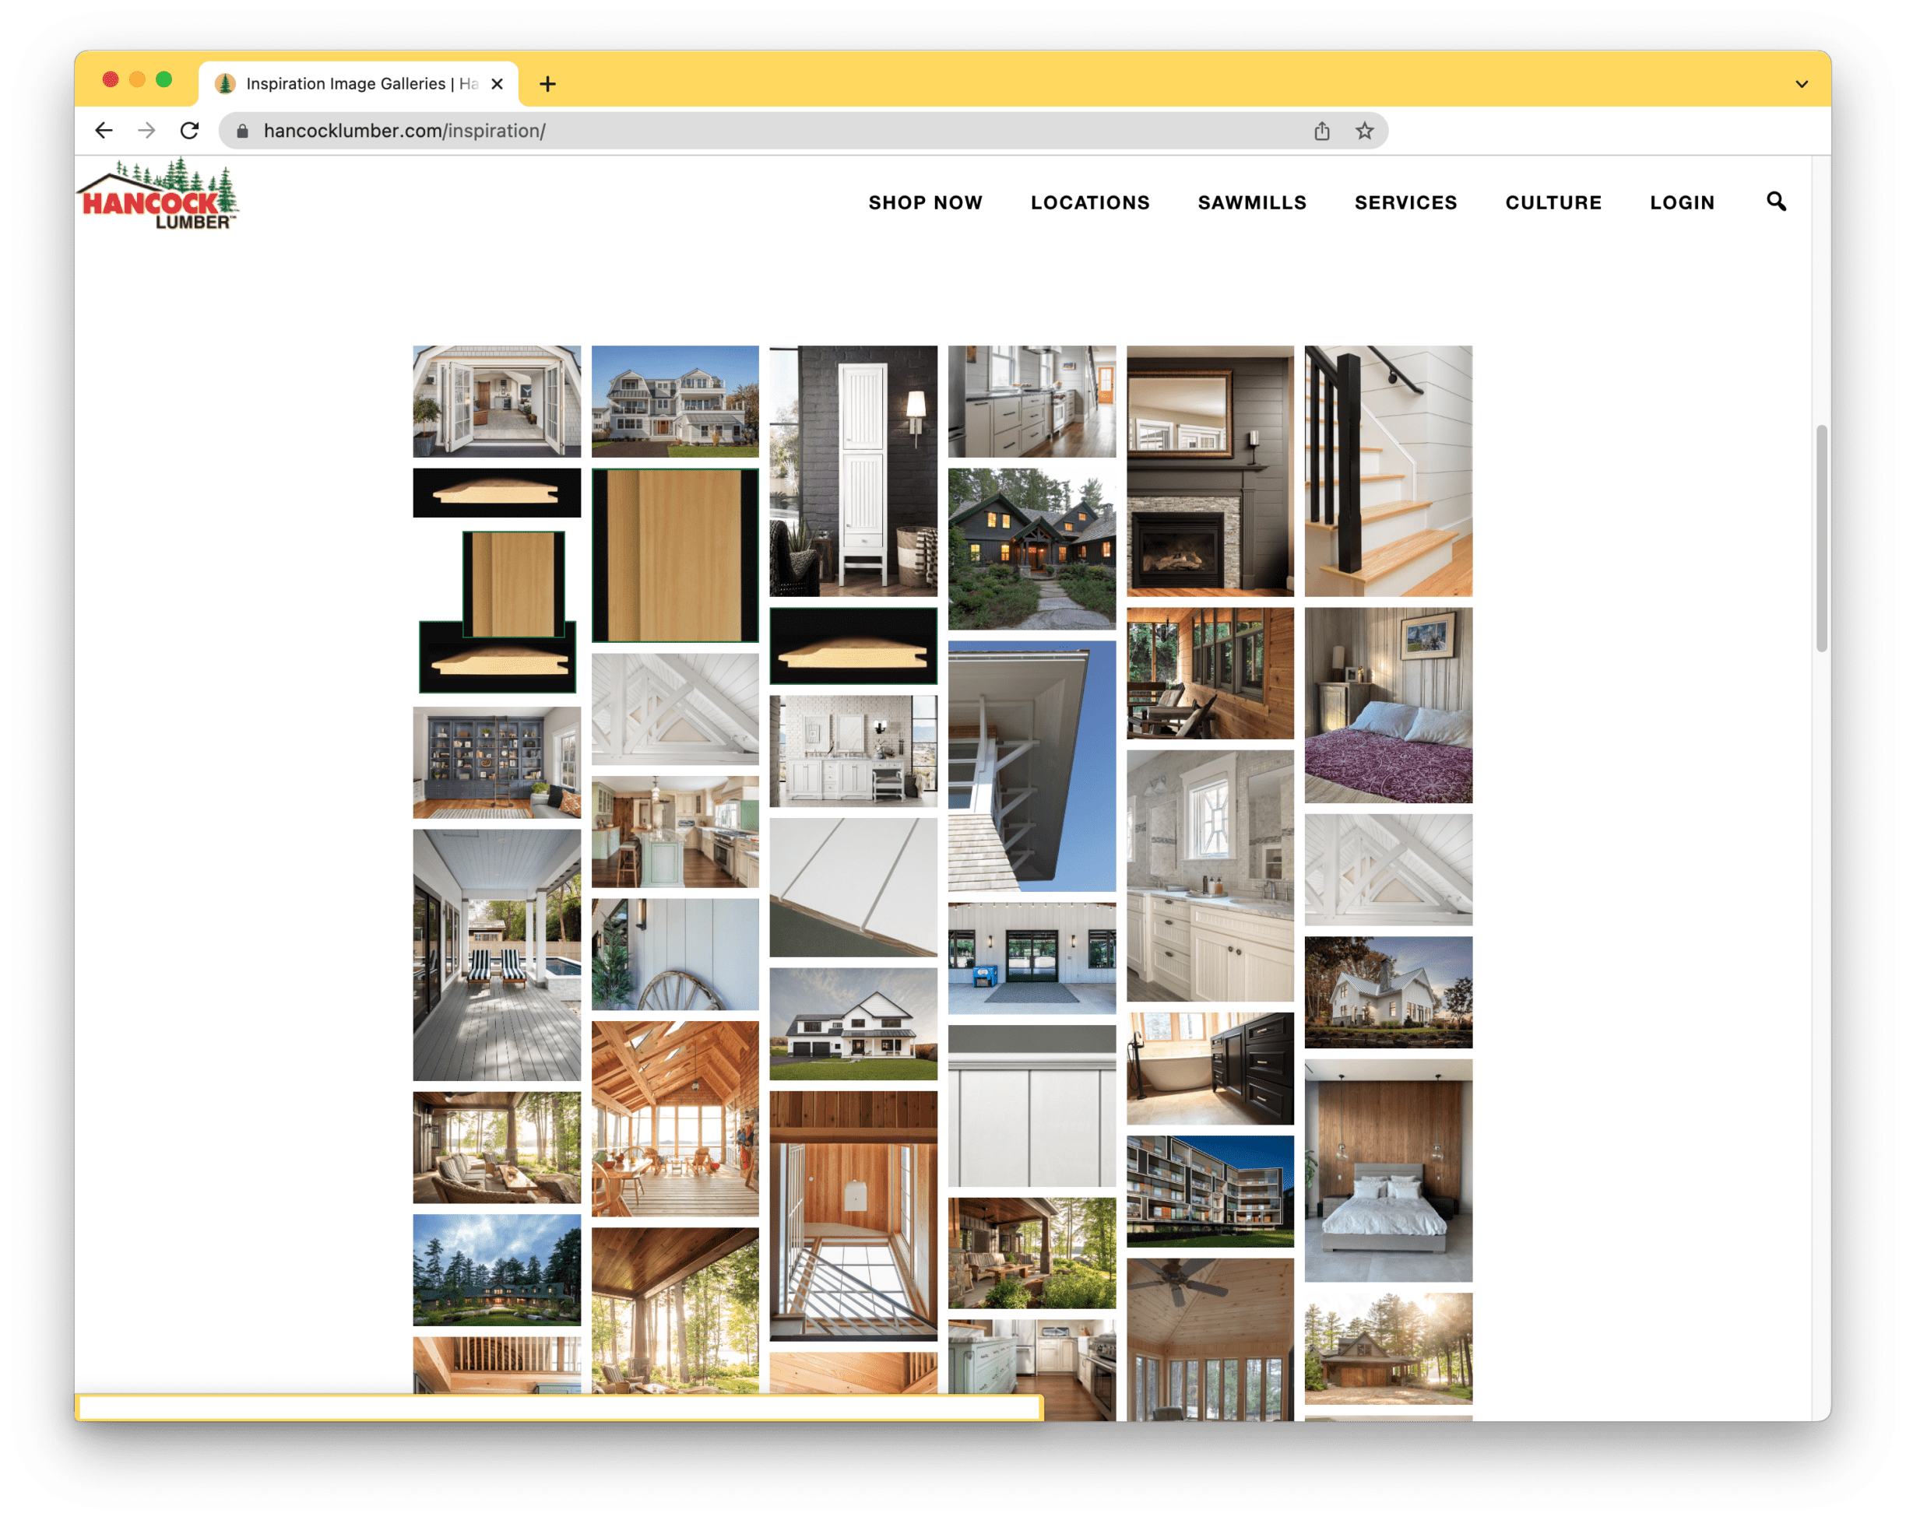The width and height of the screenshot is (1906, 1520).
Task: Click the Hancock Lumber logo
Action: click(x=158, y=195)
